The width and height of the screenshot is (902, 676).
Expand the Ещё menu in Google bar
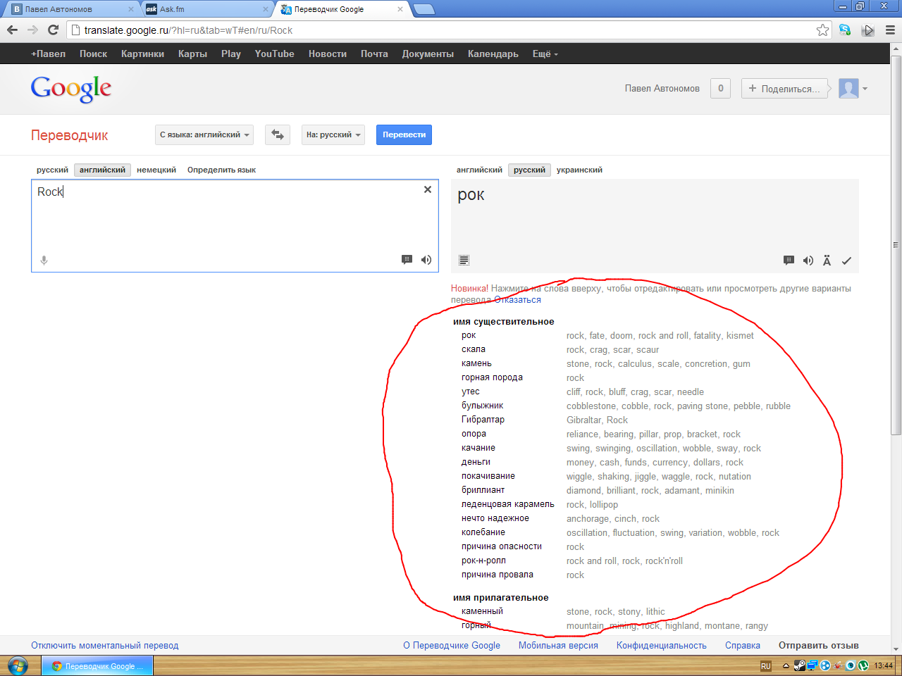coord(545,54)
